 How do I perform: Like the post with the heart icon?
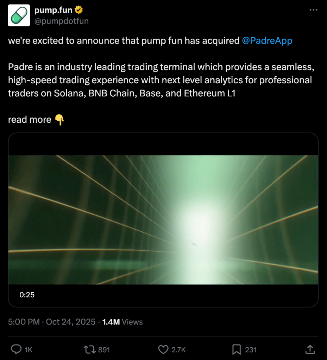coord(163,349)
